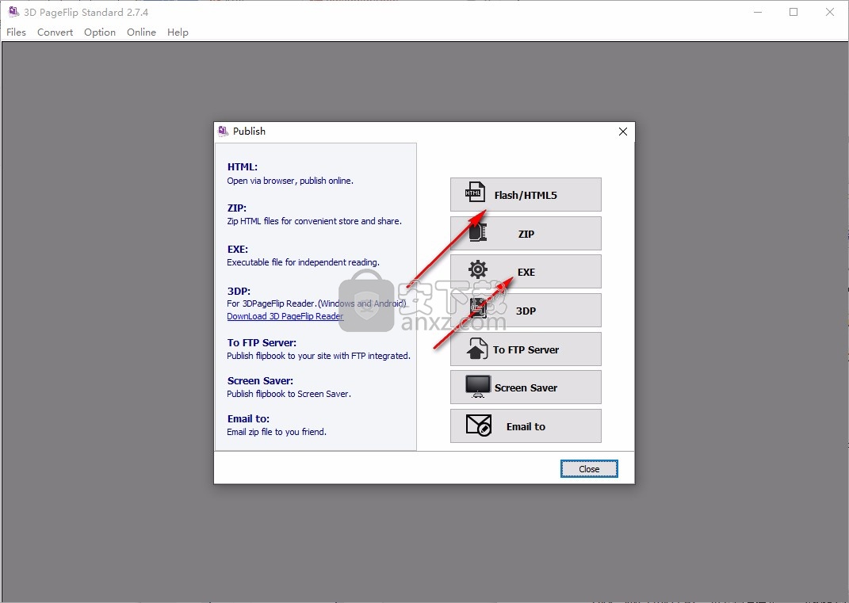Screen dimensions: 849x603
Task: Click 'Executable file for independent reading.' text
Action: [x=303, y=262]
